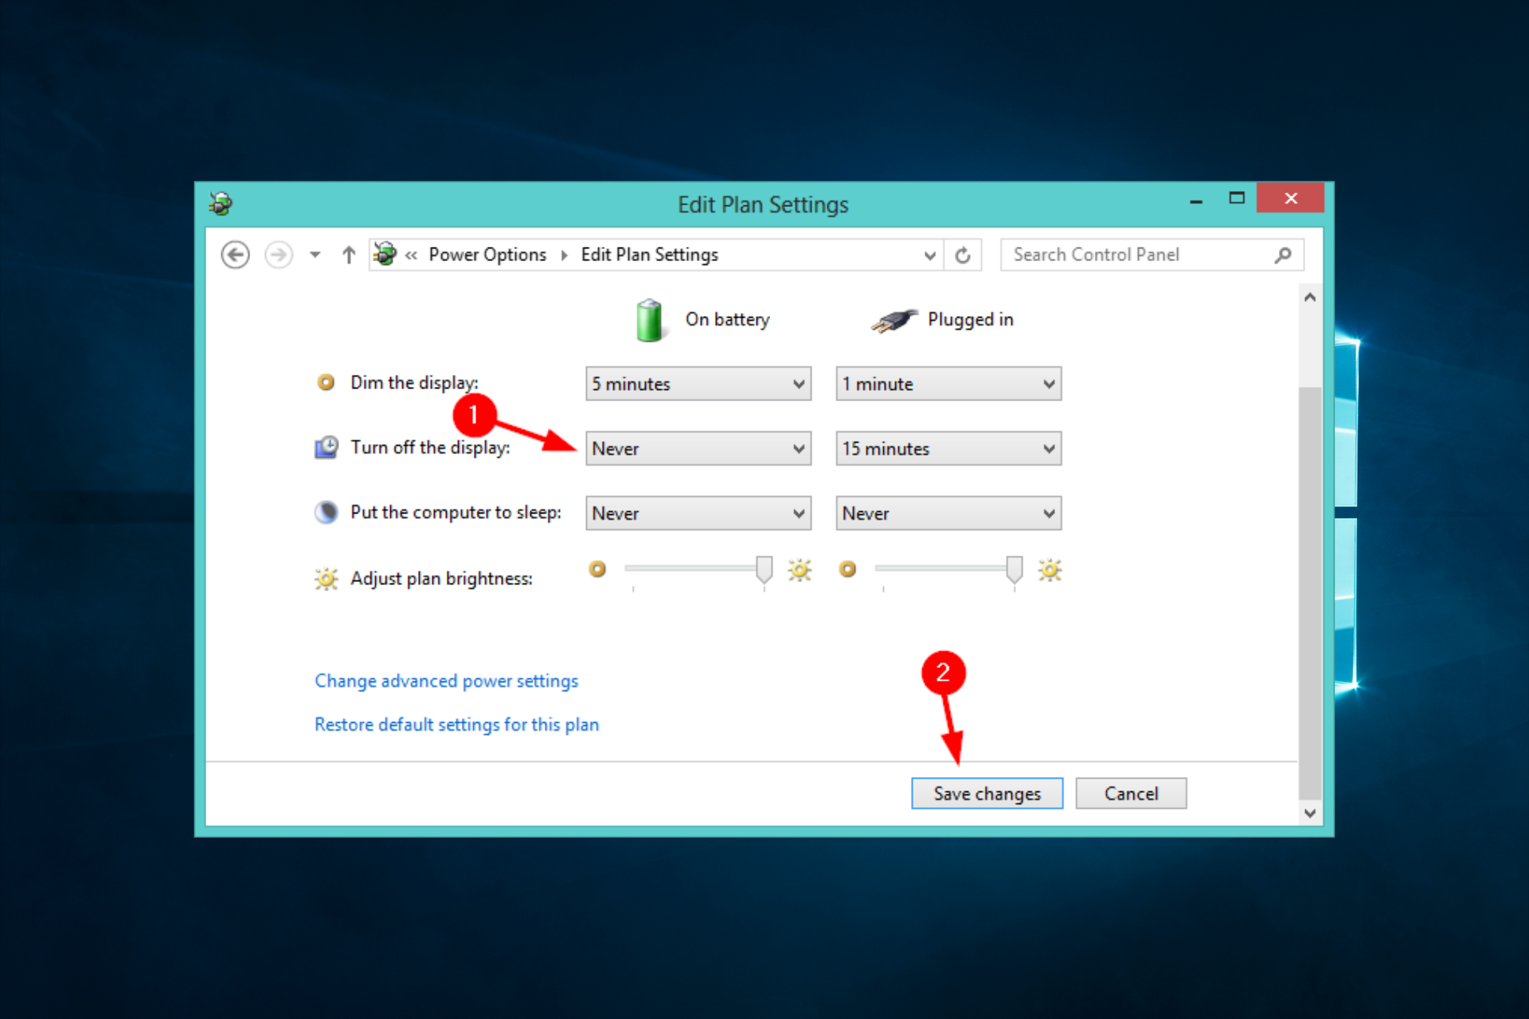Click the forward navigation arrow button
Screen dimensions: 1529x1019
point(278,252)
